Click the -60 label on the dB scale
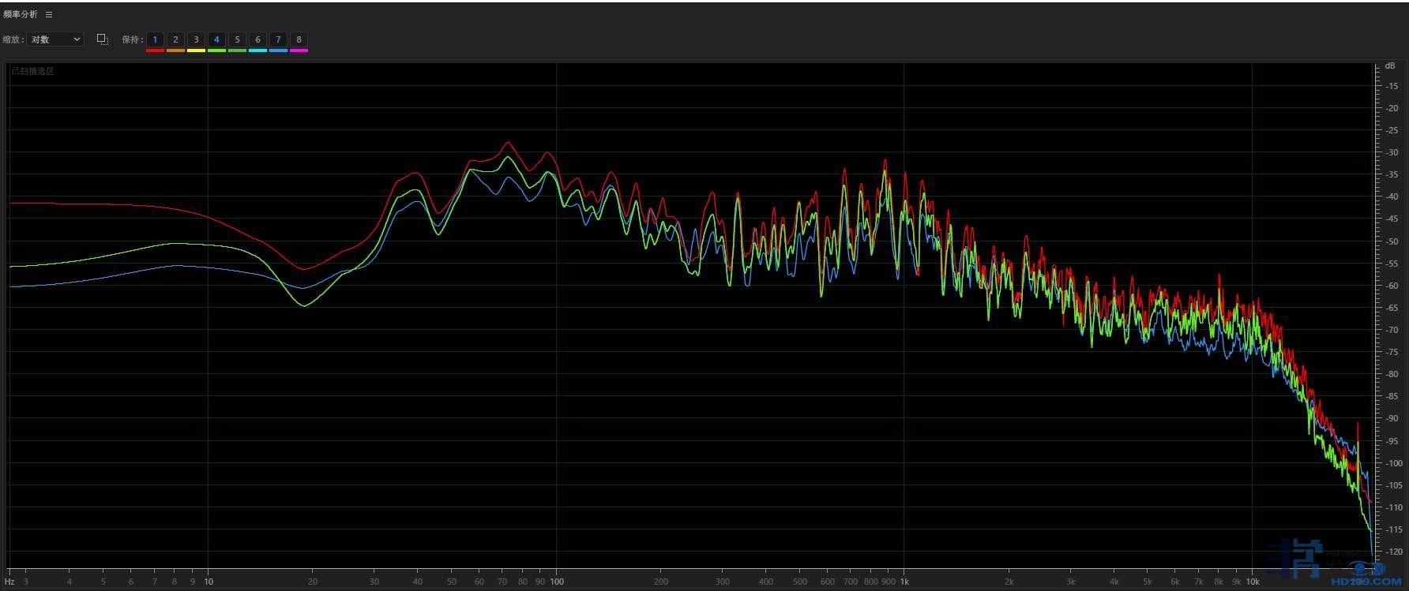 coord(1392,286)
